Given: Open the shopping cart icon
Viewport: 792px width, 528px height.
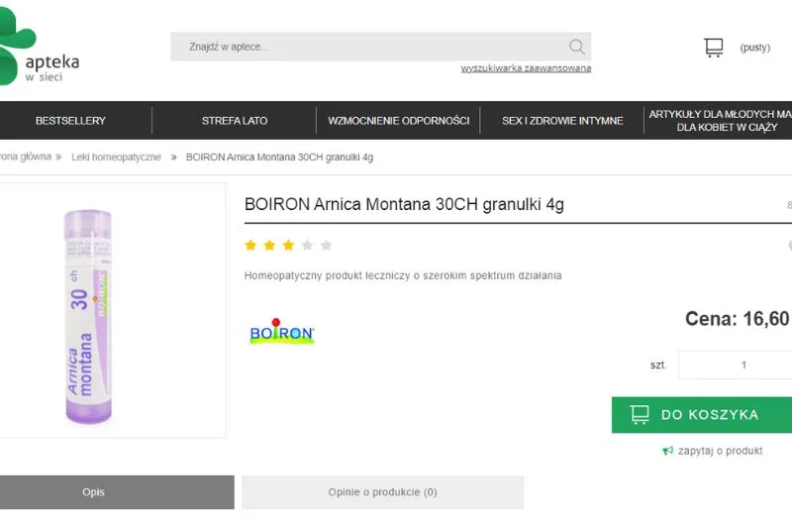Looking at the screenshot, I should (713, 48).
